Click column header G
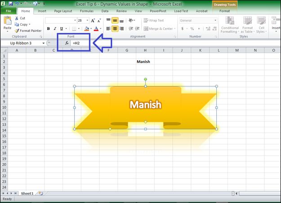Image resolution: width=281 pixels, height=203 pixels. point(127,50)
